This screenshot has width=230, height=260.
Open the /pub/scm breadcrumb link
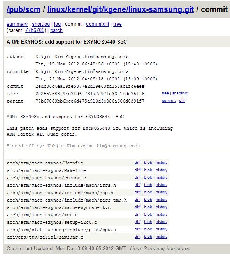coord(23,9)
